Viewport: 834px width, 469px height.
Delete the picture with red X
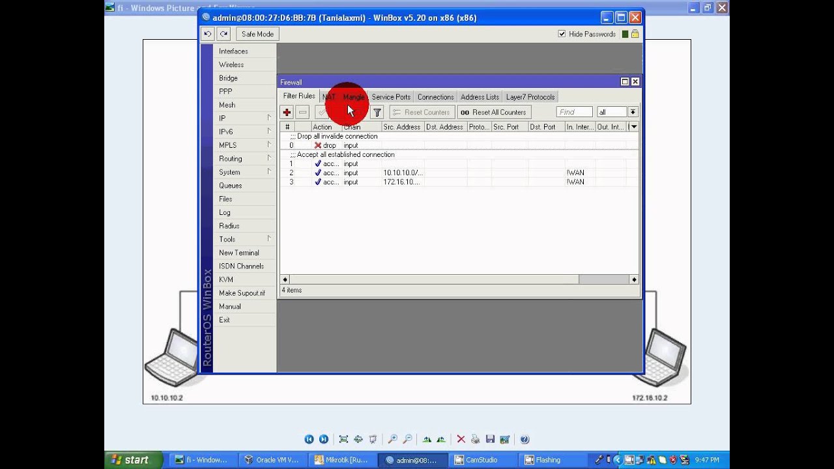coord(461,440)
